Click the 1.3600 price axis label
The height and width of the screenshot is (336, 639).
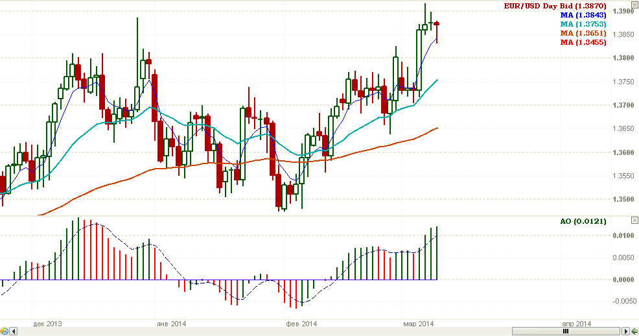(x=623, y=152)
